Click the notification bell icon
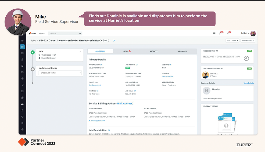This screenshot has width=265, height=152. [228, 33]
